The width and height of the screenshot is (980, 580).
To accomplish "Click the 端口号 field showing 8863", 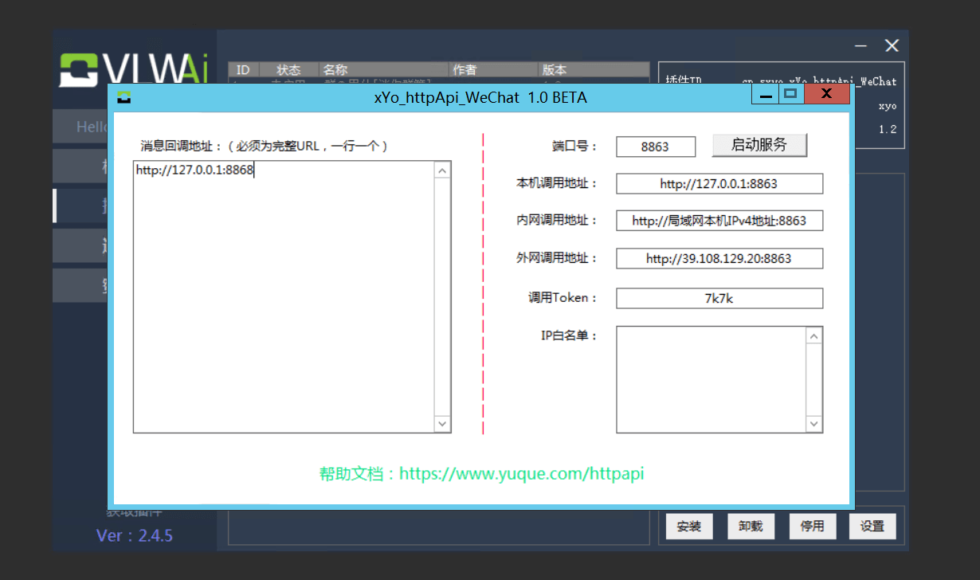I will (655, 147).
